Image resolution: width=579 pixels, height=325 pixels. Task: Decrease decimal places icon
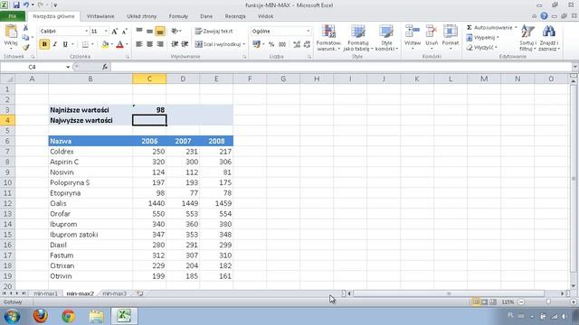coord(307,44)
